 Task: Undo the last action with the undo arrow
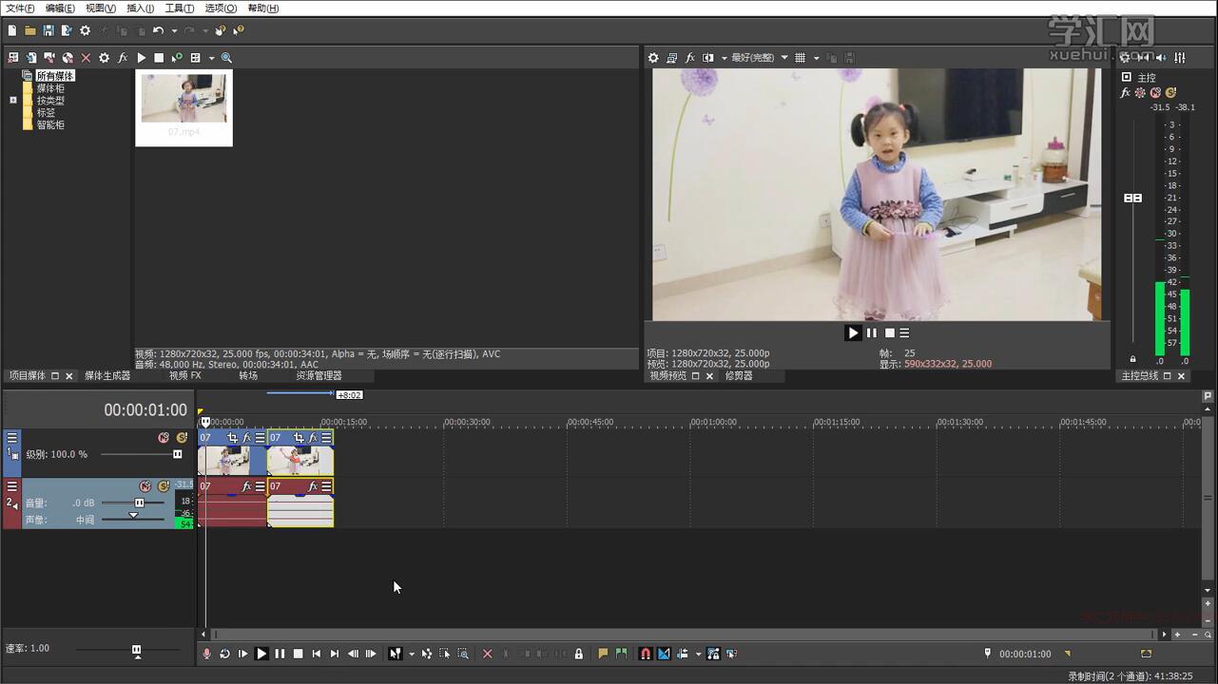158,30
